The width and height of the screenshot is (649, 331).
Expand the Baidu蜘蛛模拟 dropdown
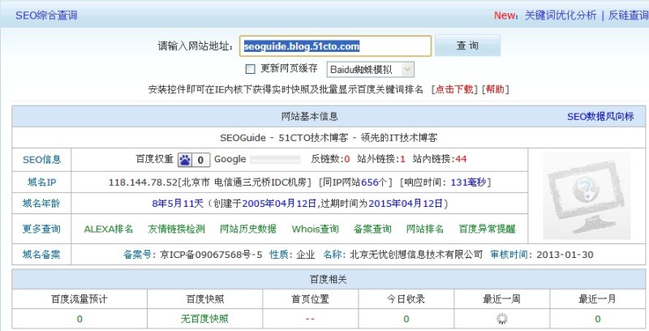(x=371, y=70)
